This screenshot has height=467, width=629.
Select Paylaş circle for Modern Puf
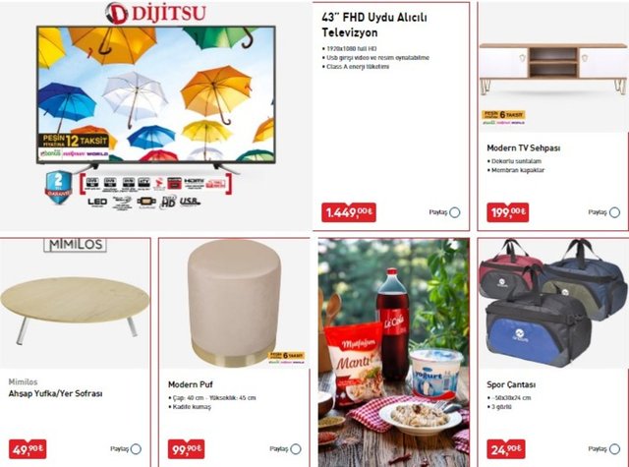click(x=296, y=449)
